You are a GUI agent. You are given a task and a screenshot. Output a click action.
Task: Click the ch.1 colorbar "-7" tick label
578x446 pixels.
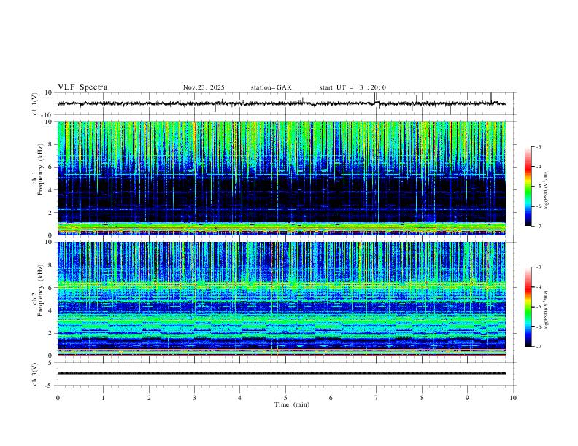coord(539,227)
